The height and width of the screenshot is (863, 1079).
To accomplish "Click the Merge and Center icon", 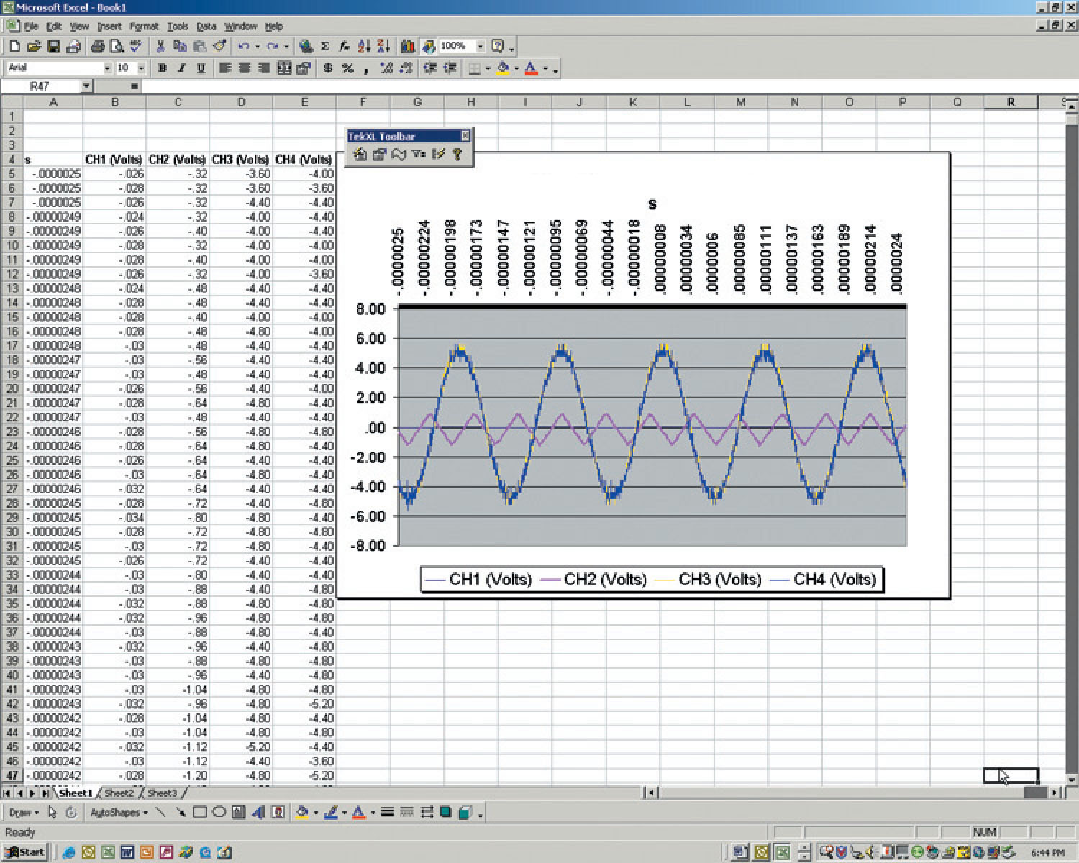I will click(x=284, y=68).
